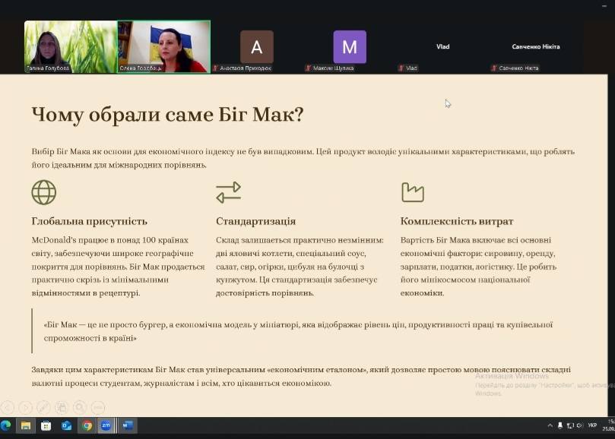Expand hidden system tray icons
The image size is (615, 439).
point(550,425)
